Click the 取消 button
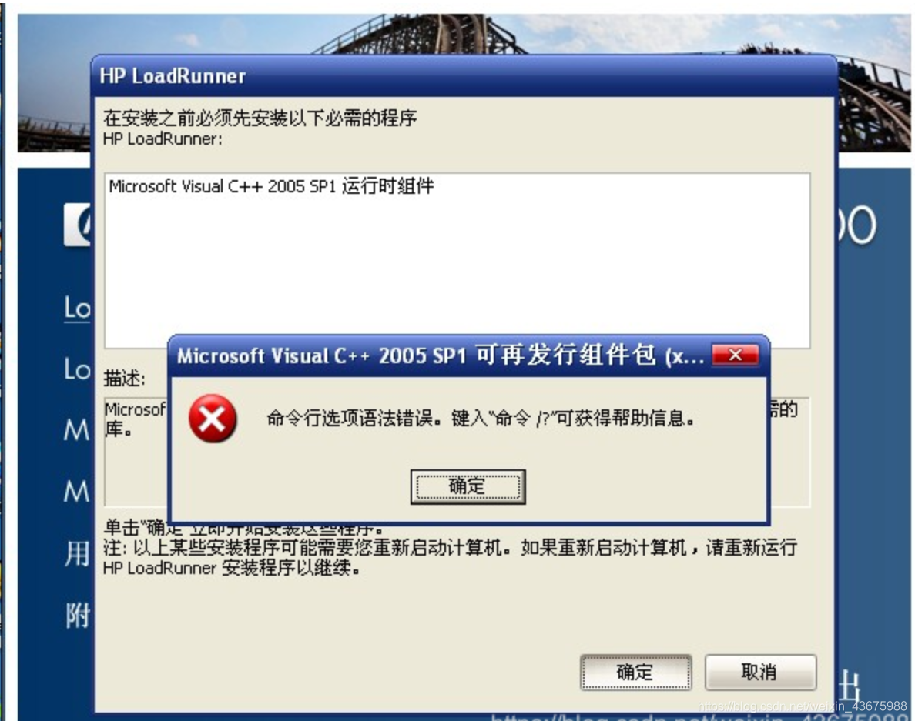Viewport: 915px width, 721px height. pyautogui.click(x=759, y=672)
